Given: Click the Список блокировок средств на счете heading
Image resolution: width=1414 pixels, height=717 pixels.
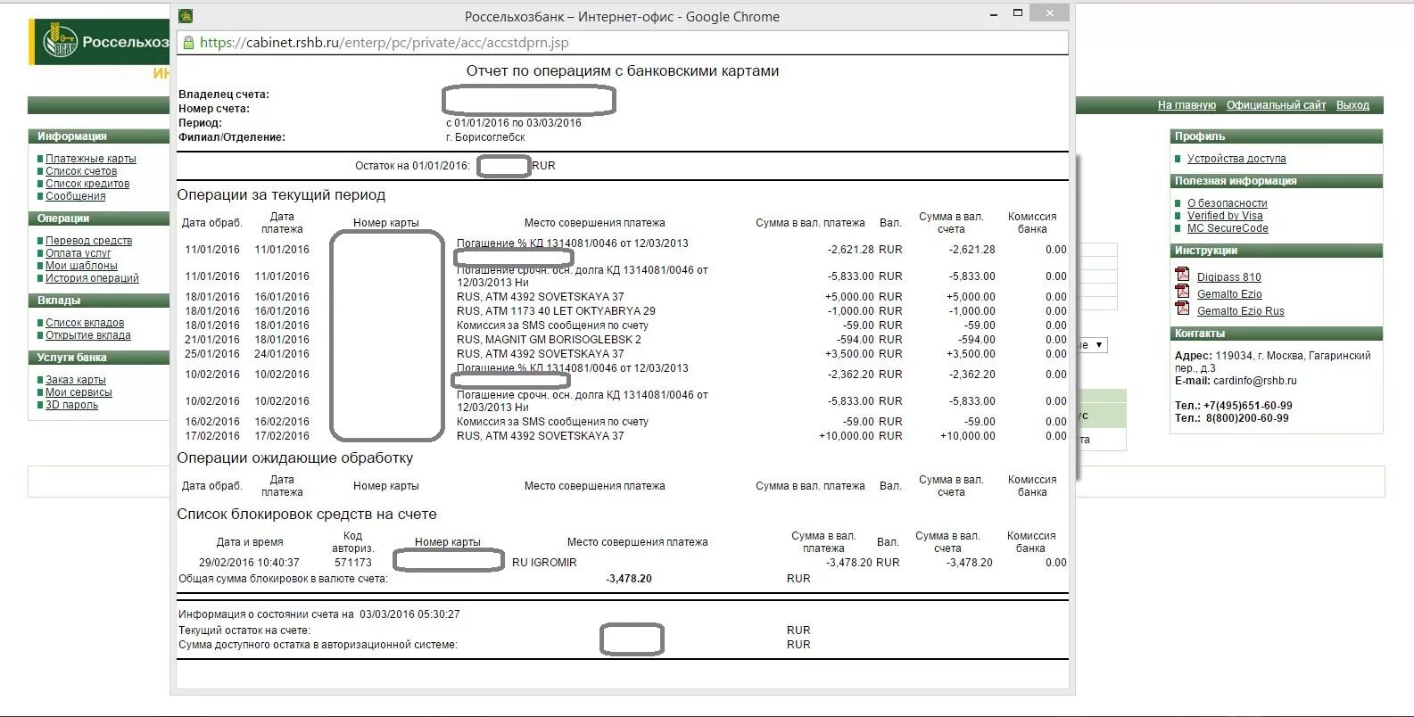Looking at the screenshot, I should click(x=307, y=515).
